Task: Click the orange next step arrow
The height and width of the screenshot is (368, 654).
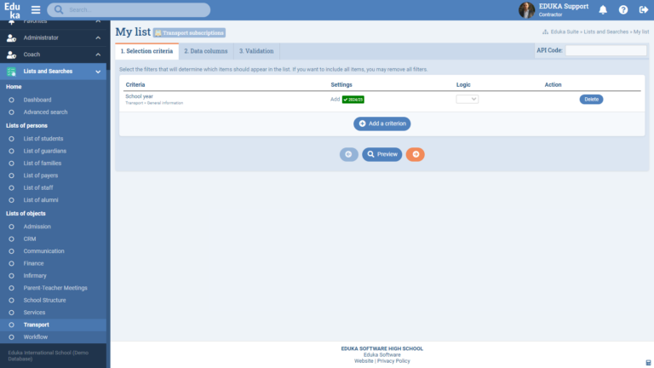Action: (x=416, y=154)
